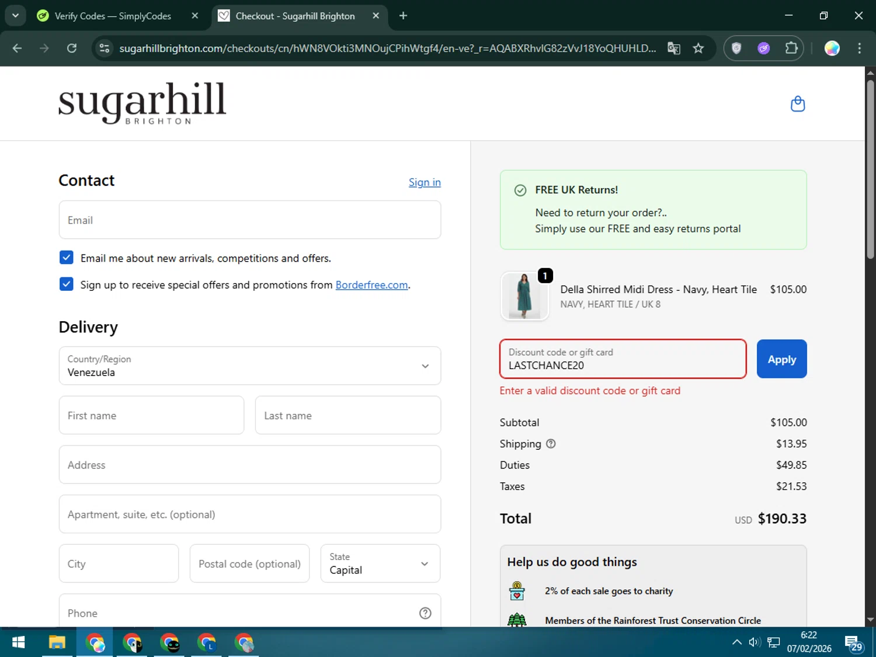Open Chrome three-dot menu
The height and width of the screenshot is (657, 876).
tap(859, 48)
